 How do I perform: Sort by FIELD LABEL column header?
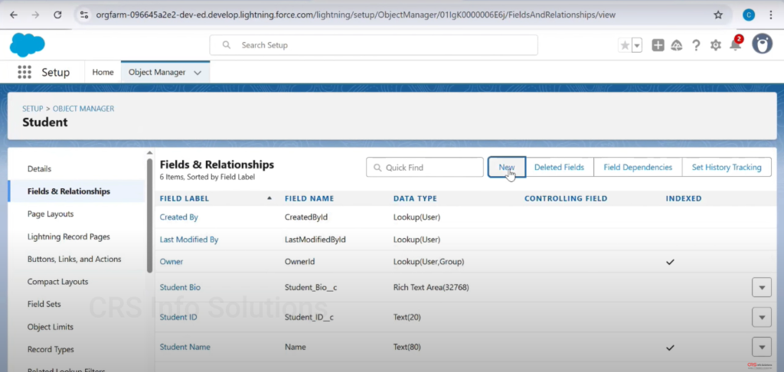click(x=184, y=198)
